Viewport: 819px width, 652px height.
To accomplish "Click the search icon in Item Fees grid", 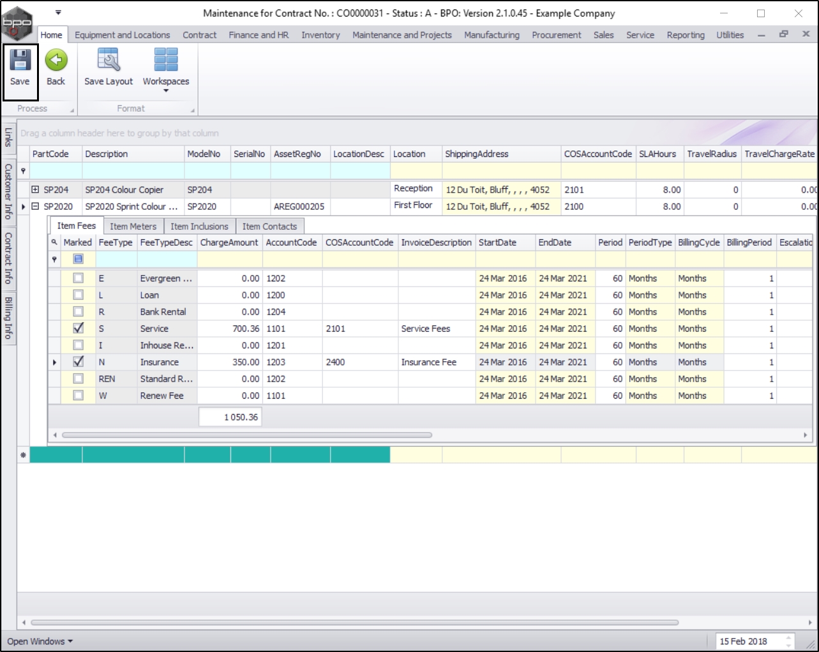I will coord(54,242).
